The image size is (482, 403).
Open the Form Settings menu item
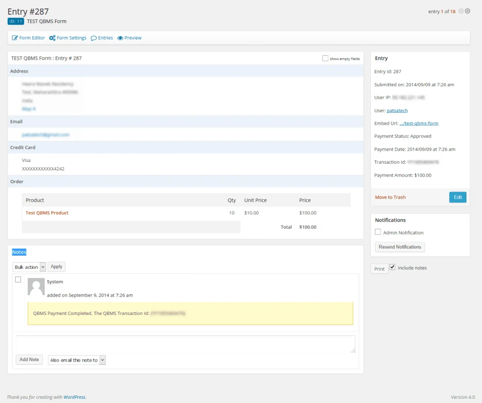(x=72, y=38)
